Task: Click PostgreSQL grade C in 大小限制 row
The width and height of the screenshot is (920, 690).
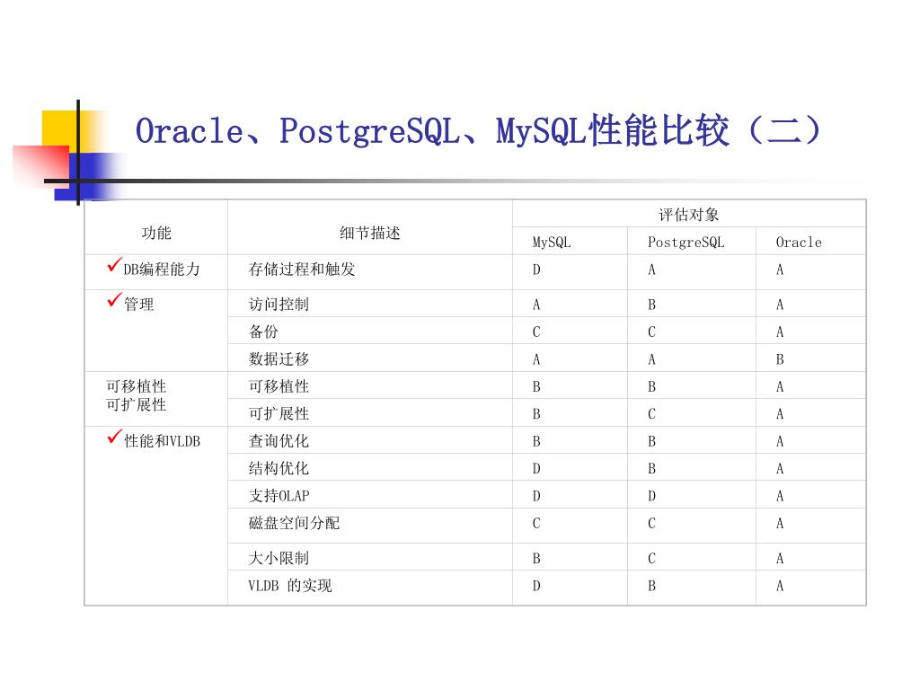Action: click(x=652, y=559)
